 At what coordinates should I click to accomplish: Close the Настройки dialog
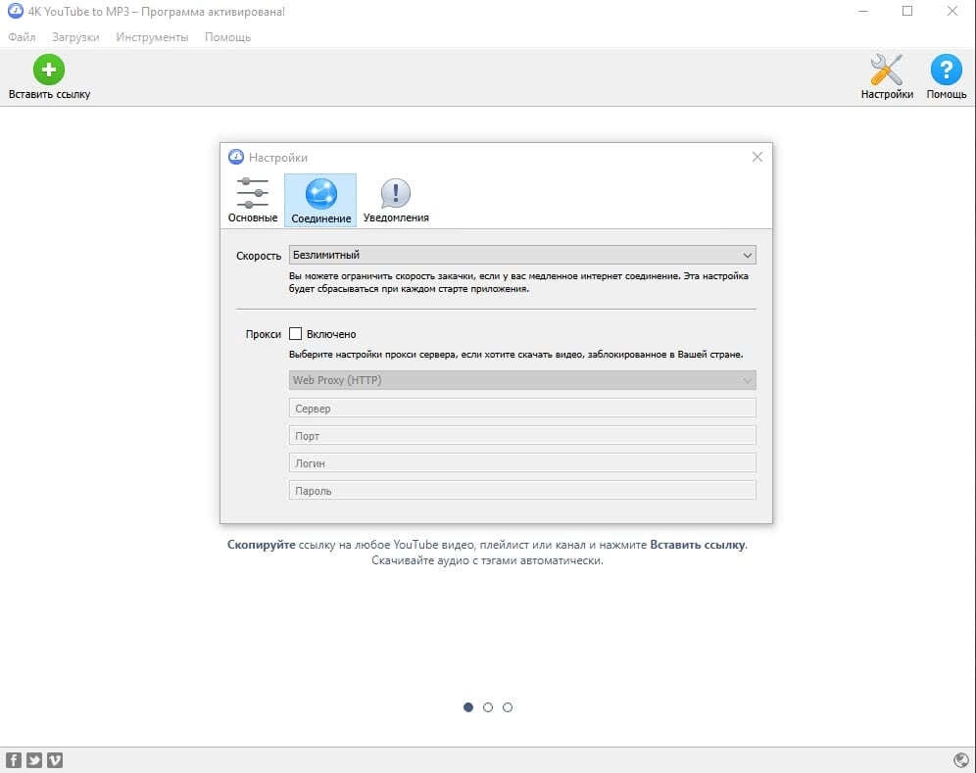pyautogui.click(x=756, y=157)
